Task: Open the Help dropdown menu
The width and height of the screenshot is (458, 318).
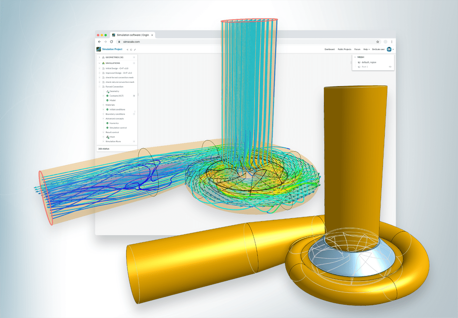Action: pos(366,49)
